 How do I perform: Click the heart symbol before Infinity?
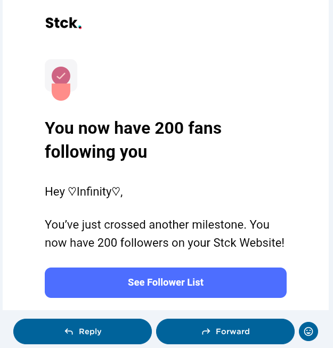[x=72, y=192]
